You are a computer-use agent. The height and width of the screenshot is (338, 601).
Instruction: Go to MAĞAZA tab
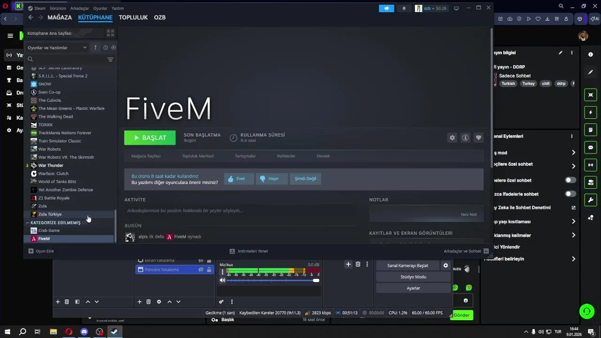pos(60,17)
